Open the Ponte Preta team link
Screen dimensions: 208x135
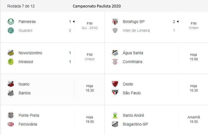click(x=29, y=115)
